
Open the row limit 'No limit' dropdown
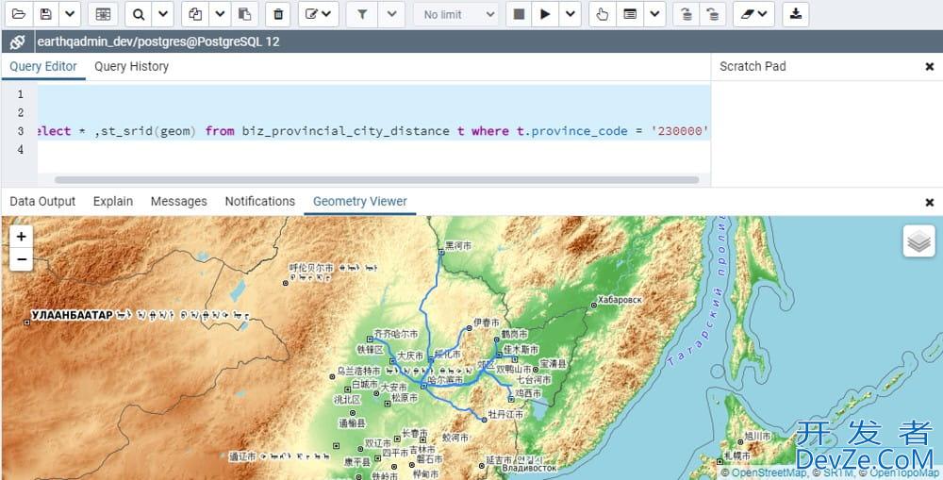click(457, 14)
